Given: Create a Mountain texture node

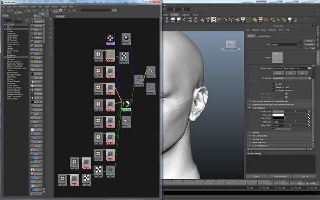Looking at the screenshot, I should [37, 146].
